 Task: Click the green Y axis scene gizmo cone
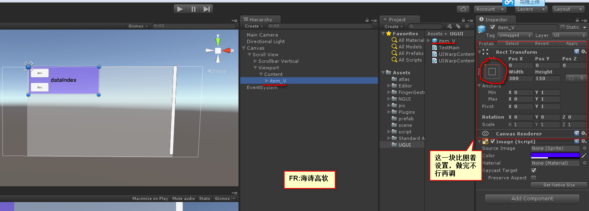pyautogui.click(x=218, y=41)
